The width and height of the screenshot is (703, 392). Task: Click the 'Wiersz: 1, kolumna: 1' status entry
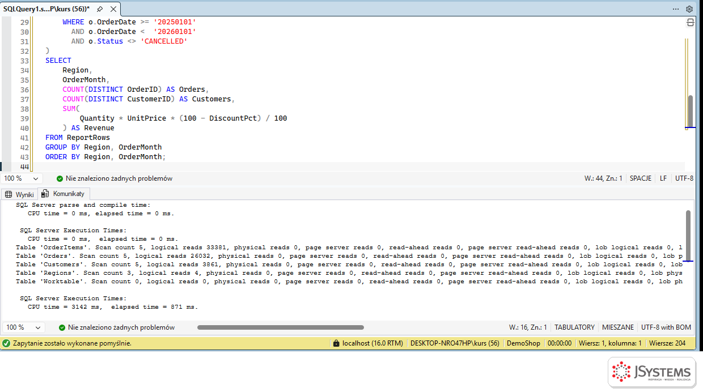(x=610, y=343)
